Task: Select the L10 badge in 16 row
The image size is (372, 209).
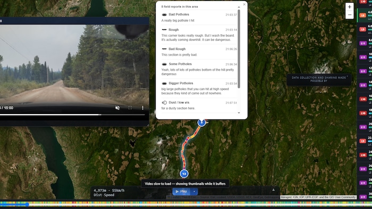Action: click(363, 99)
